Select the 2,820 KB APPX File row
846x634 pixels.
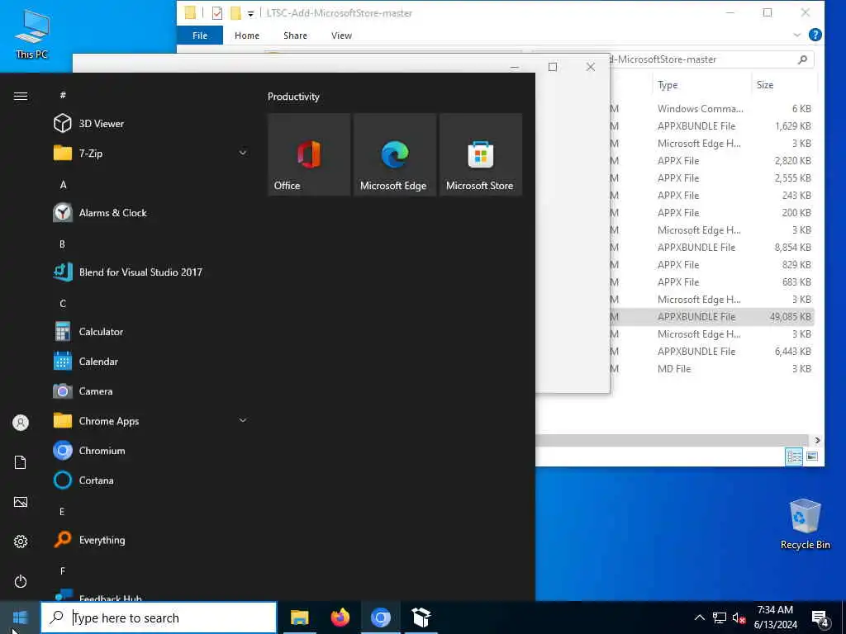point(712,161)
